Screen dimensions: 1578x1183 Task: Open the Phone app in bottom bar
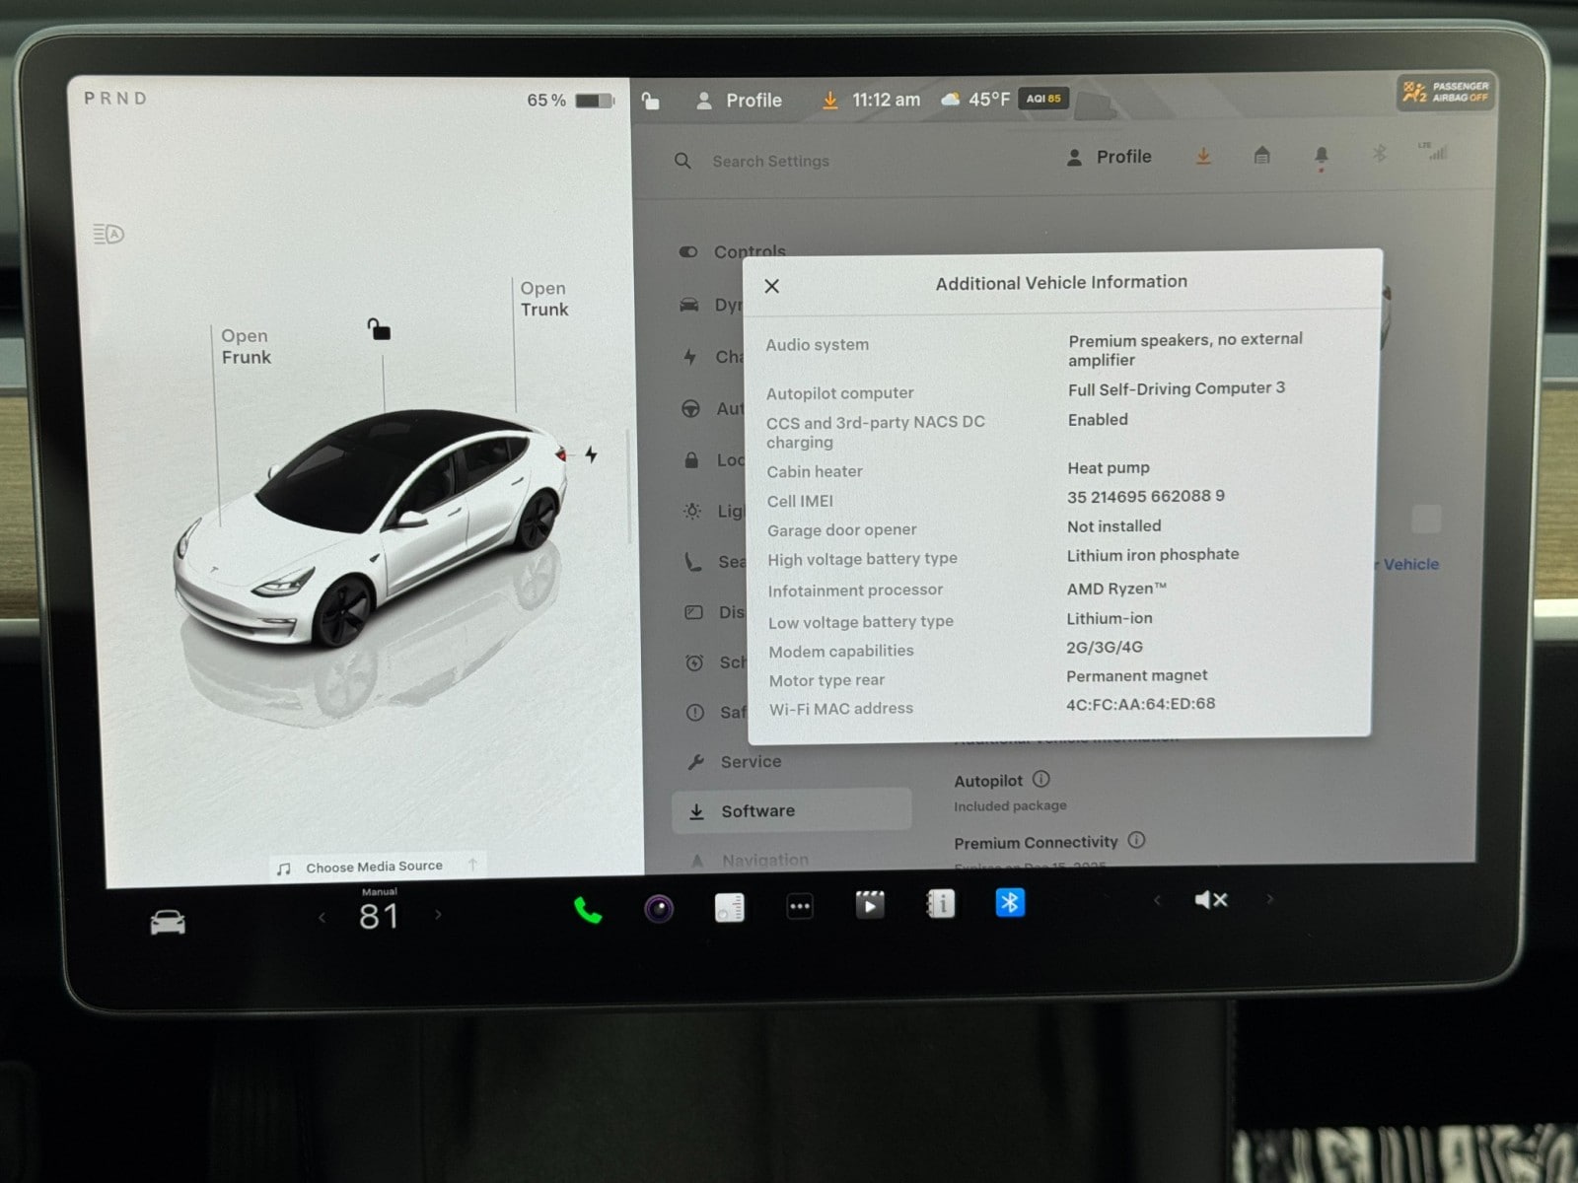pos(588,909)
